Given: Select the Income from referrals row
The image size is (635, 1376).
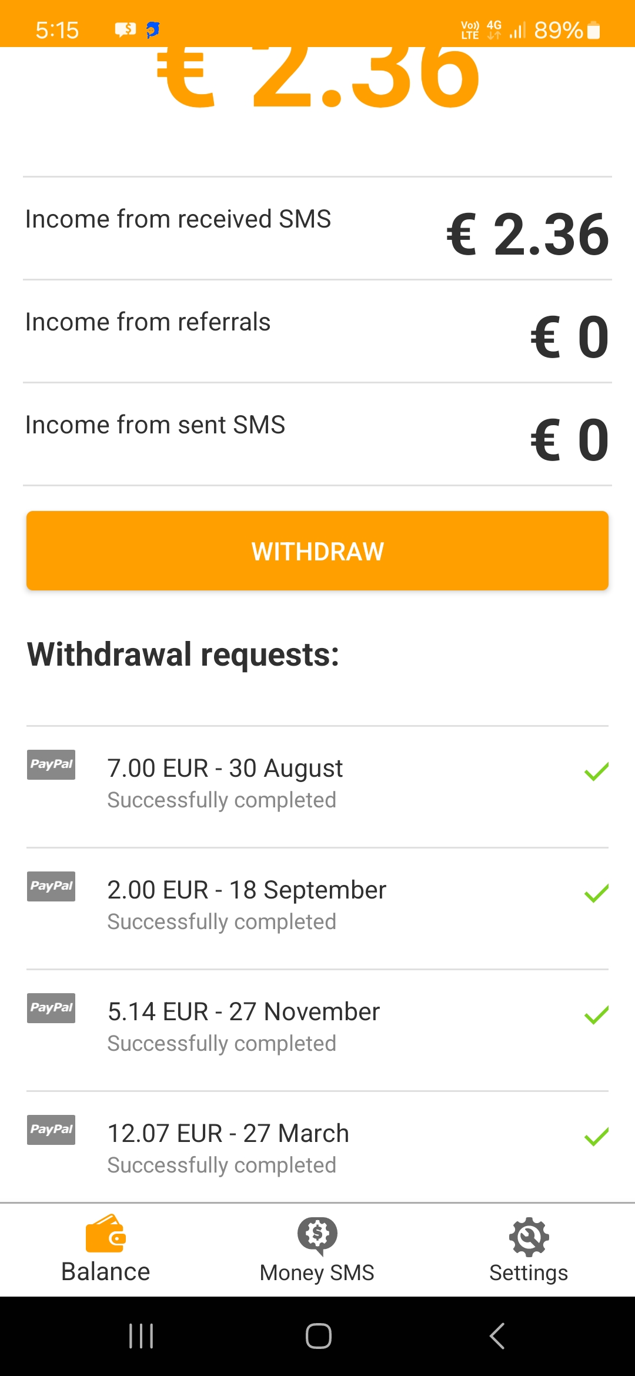Looking at the screenshot, I should pyautogui.click(x=317, y=331).
